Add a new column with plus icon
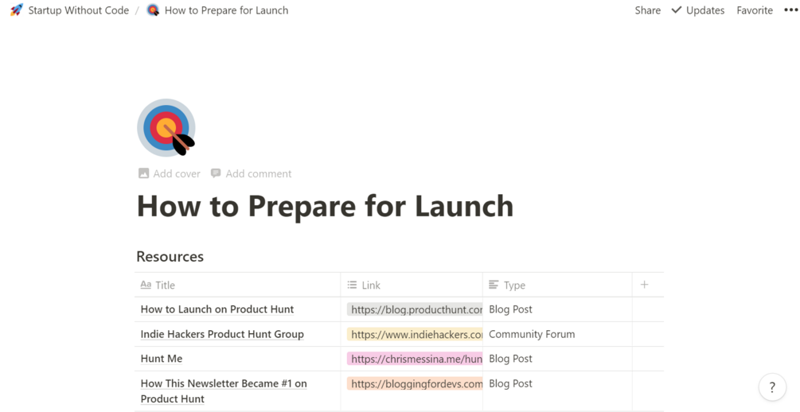Viewport: 800px width, 412px height. [644, 285]
